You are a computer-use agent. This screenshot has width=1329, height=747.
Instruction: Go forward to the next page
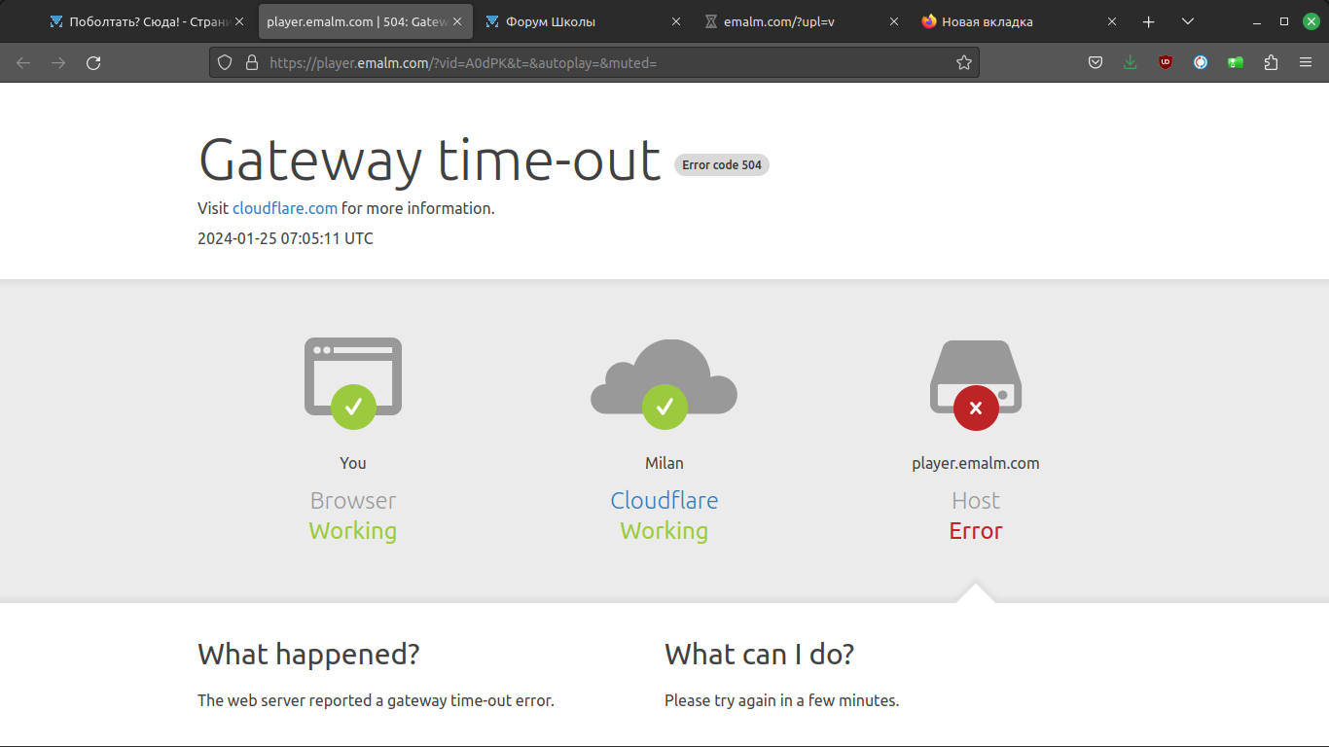pos(58,62)
